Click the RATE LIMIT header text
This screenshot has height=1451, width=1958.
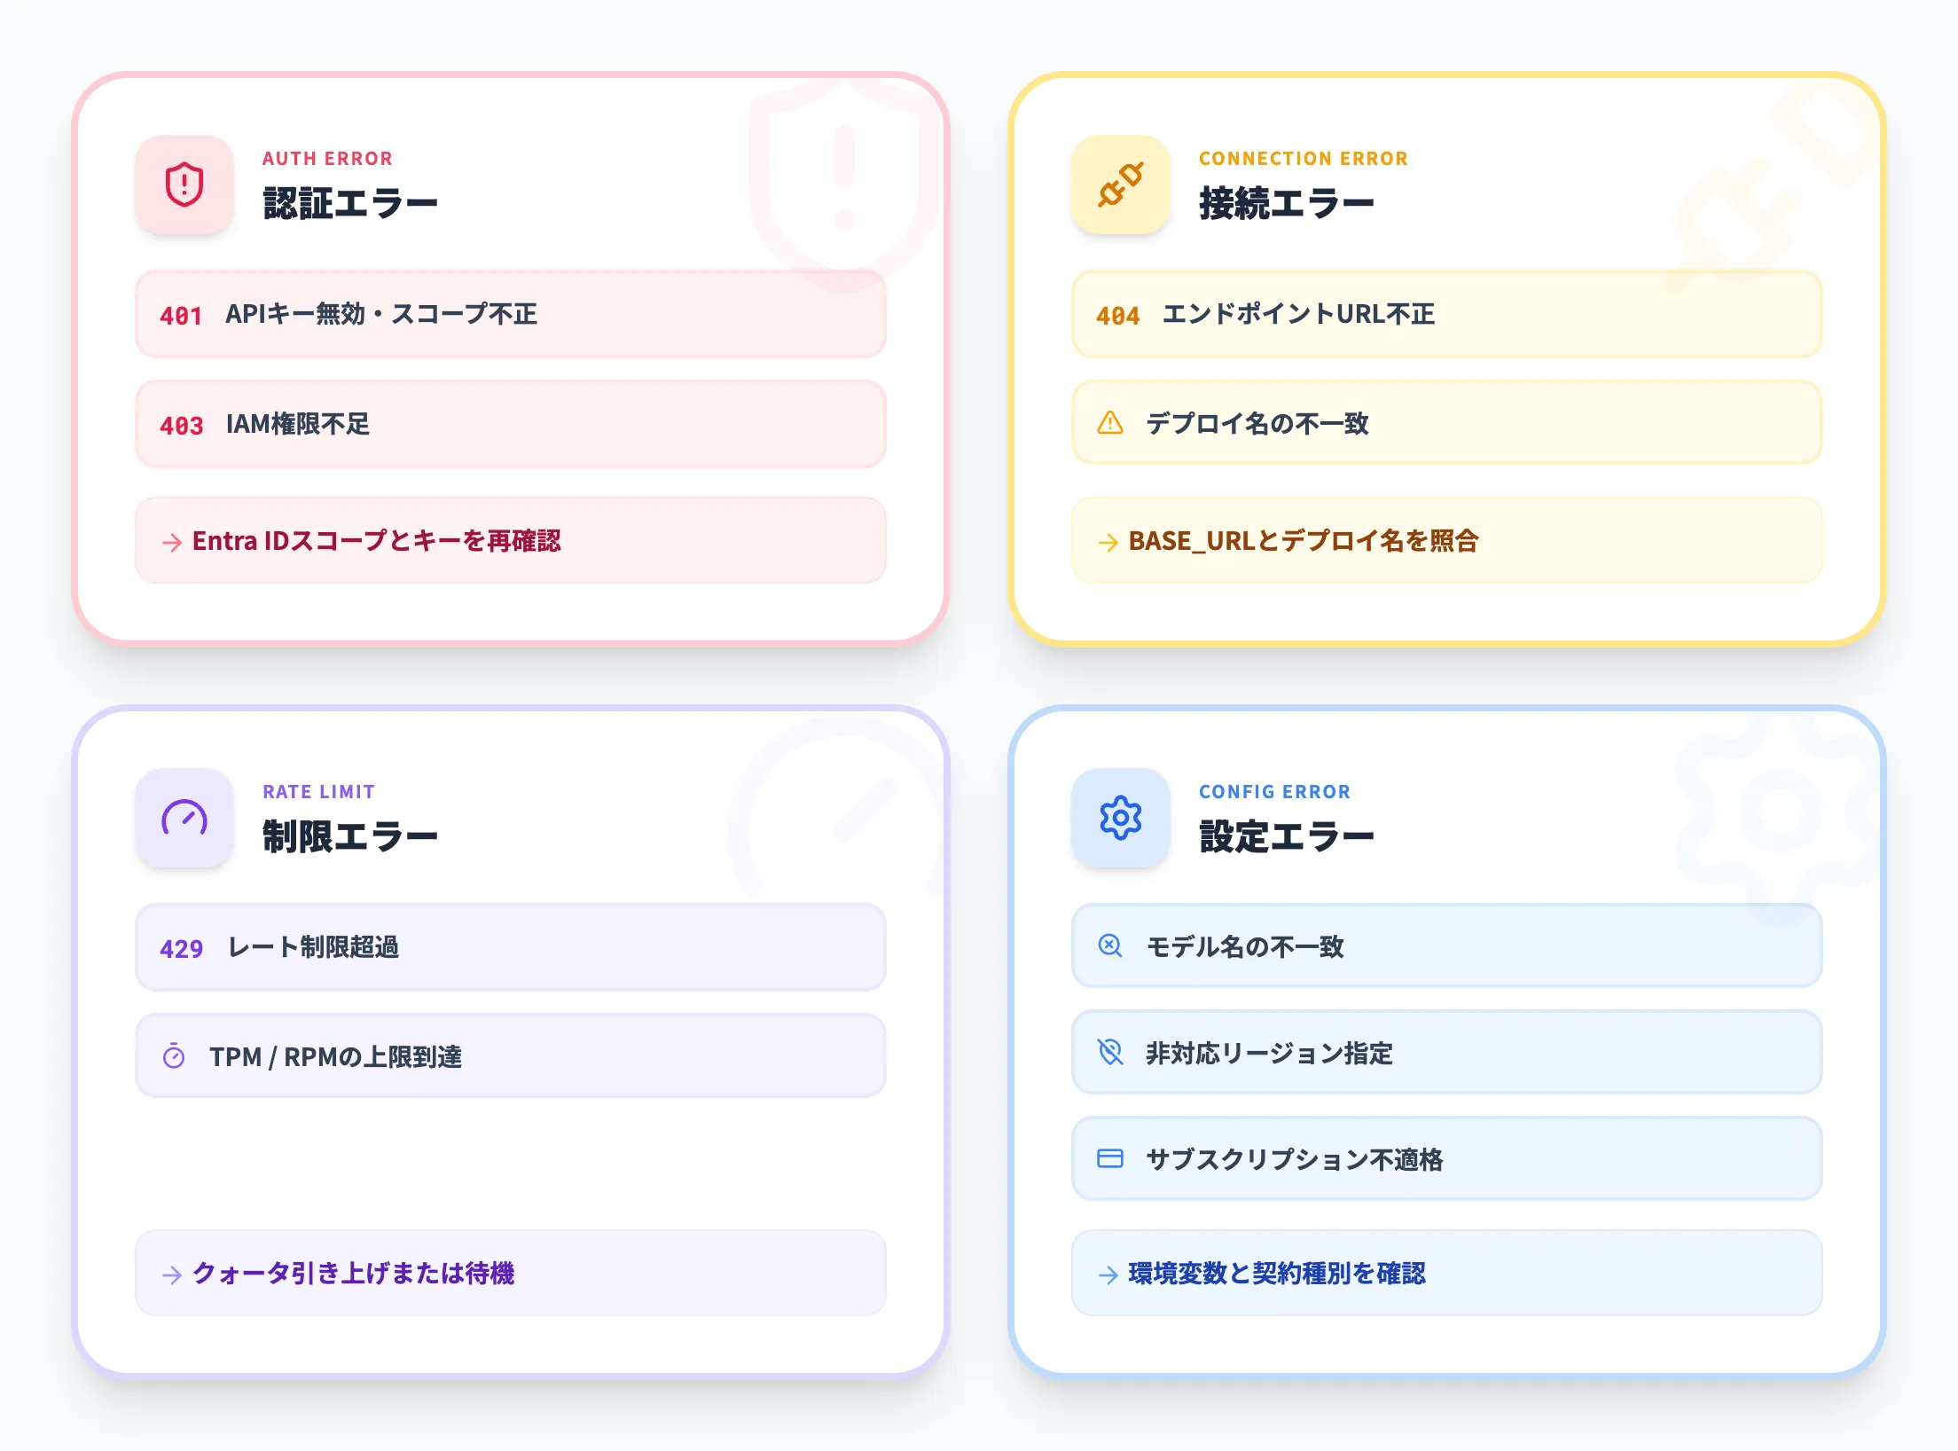[318, 791]
